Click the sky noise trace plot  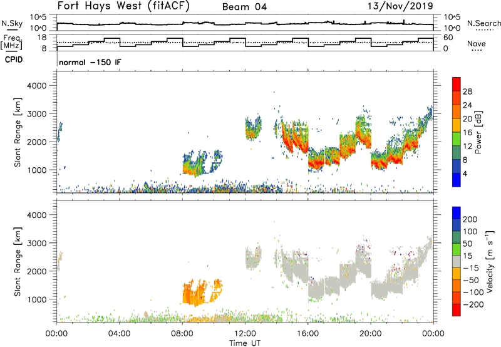pyautogui.click(x=245, y=23)
